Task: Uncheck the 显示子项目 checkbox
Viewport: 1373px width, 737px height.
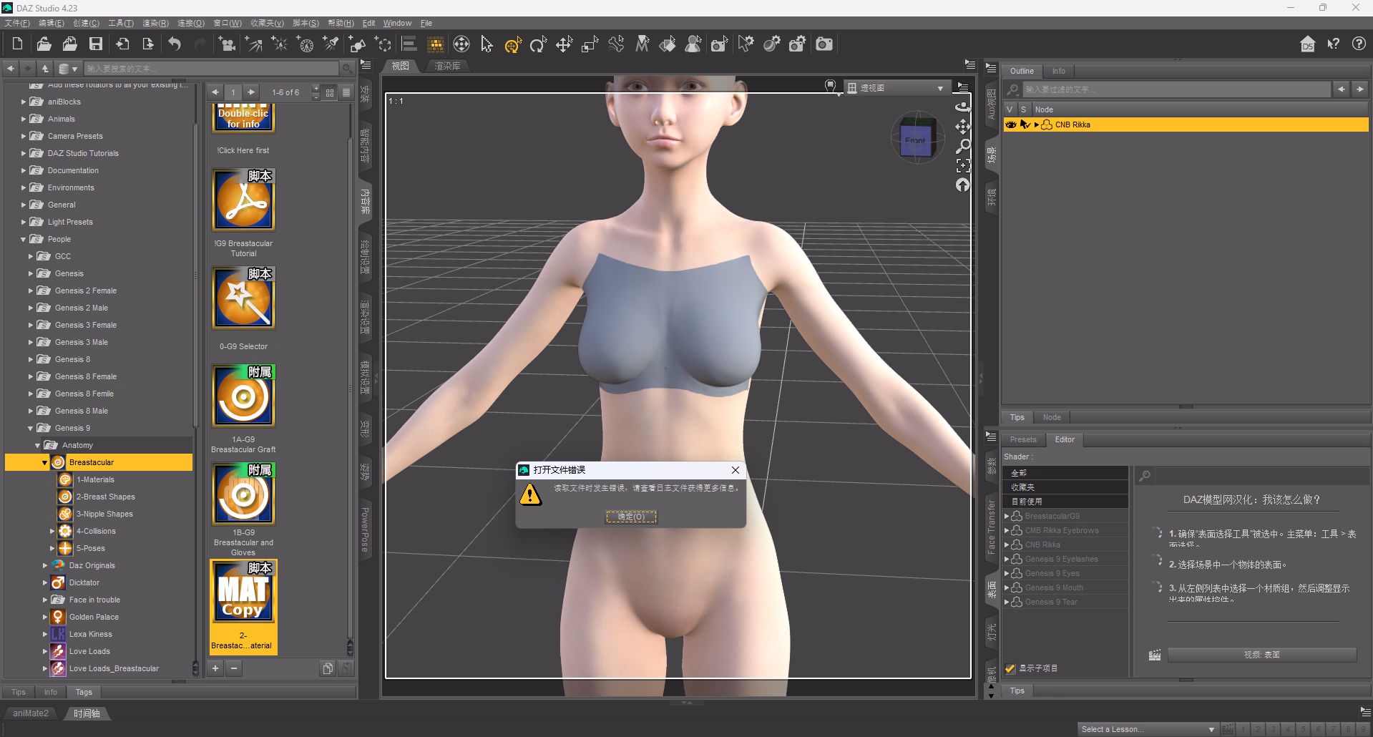Action: click(x=1010, y=668)
